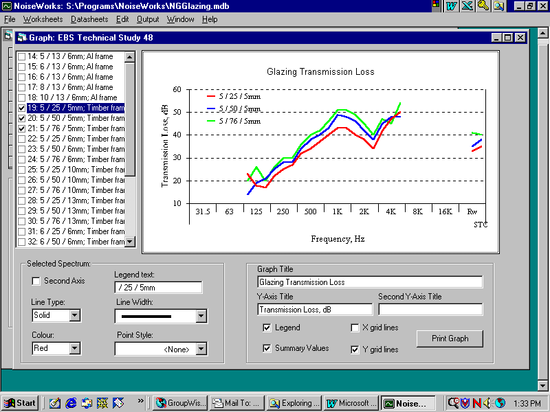Switch to Microsoft Word taskbar button
The image size is (550, 412).
click(x=351, y=403)
